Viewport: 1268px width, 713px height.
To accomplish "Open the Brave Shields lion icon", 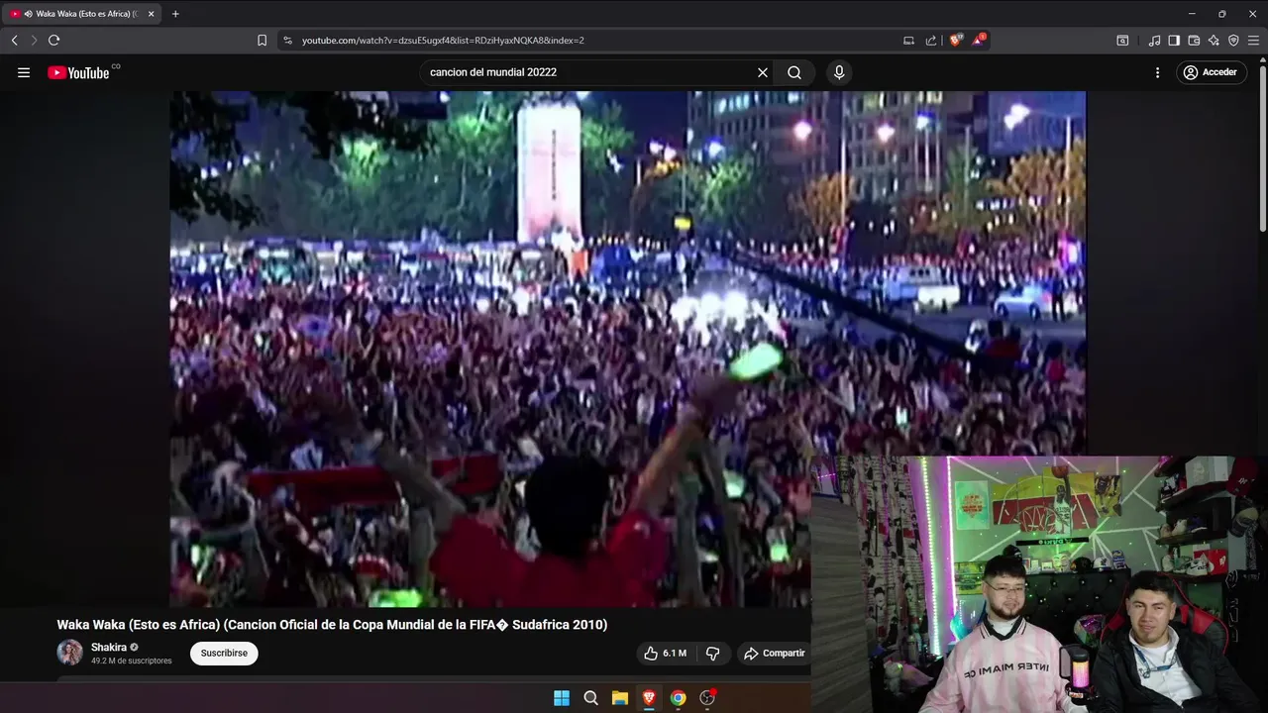I will (955, 41).
